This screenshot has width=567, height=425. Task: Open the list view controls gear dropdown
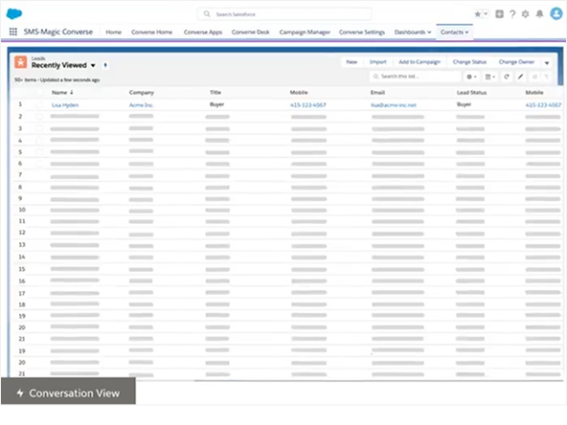(471, 77)
